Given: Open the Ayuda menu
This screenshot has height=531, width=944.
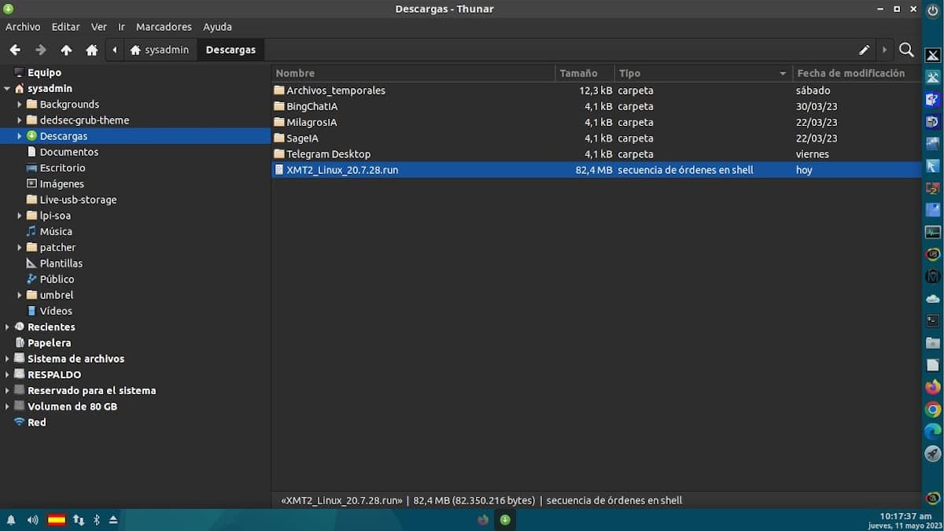Looking at the screenshot, I should click(x=217, y=27).
